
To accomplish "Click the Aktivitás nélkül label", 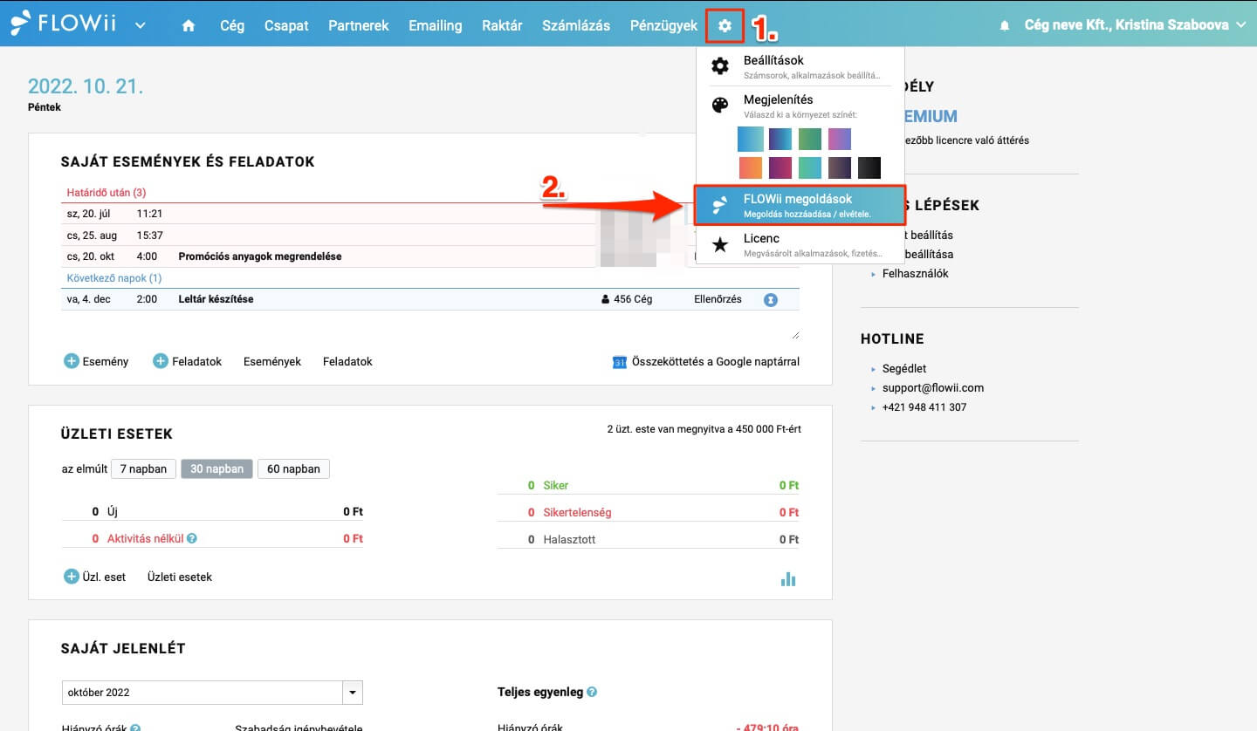I will click(145, 538).
